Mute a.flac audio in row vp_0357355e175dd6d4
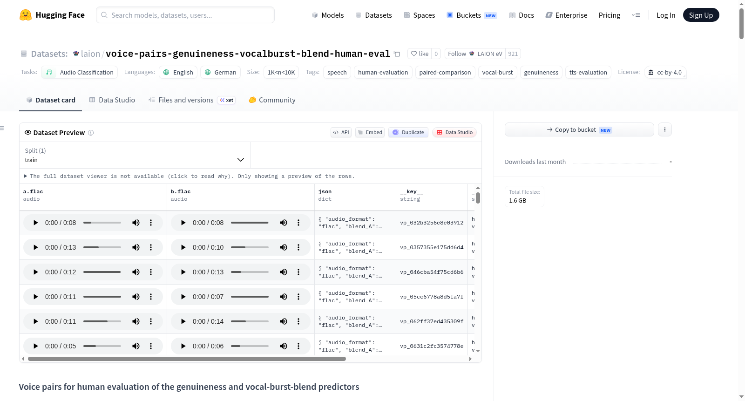The image size is (745, 401). pyautogui.click(x=136, y=247)
